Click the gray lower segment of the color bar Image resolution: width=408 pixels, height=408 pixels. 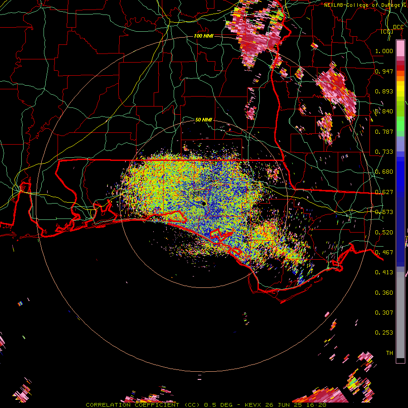(x=400, y=315)
